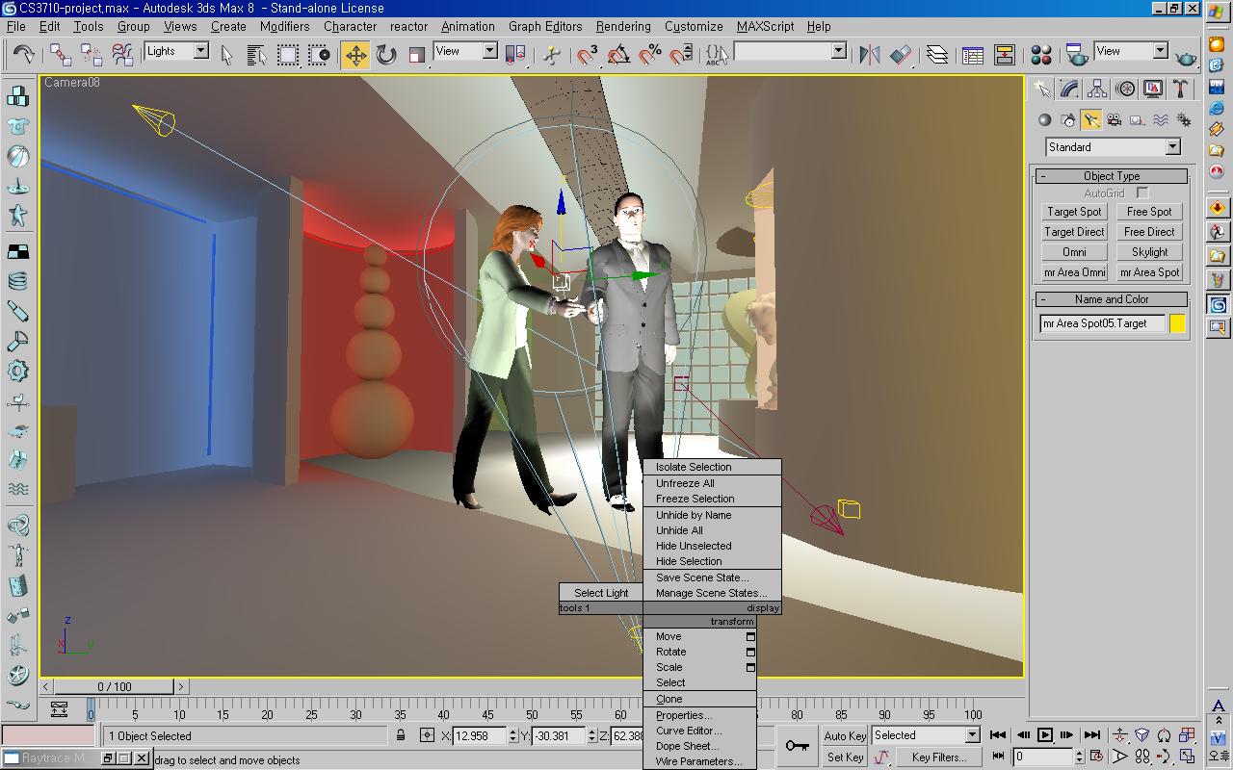This screenshot has width=1233, height=770.
Task: Select the Geometry category sphere icon
Action: [1044, 120]
